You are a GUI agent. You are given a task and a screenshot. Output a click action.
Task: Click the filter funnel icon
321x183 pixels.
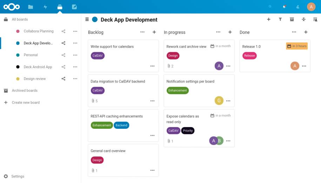coord(280,19)
